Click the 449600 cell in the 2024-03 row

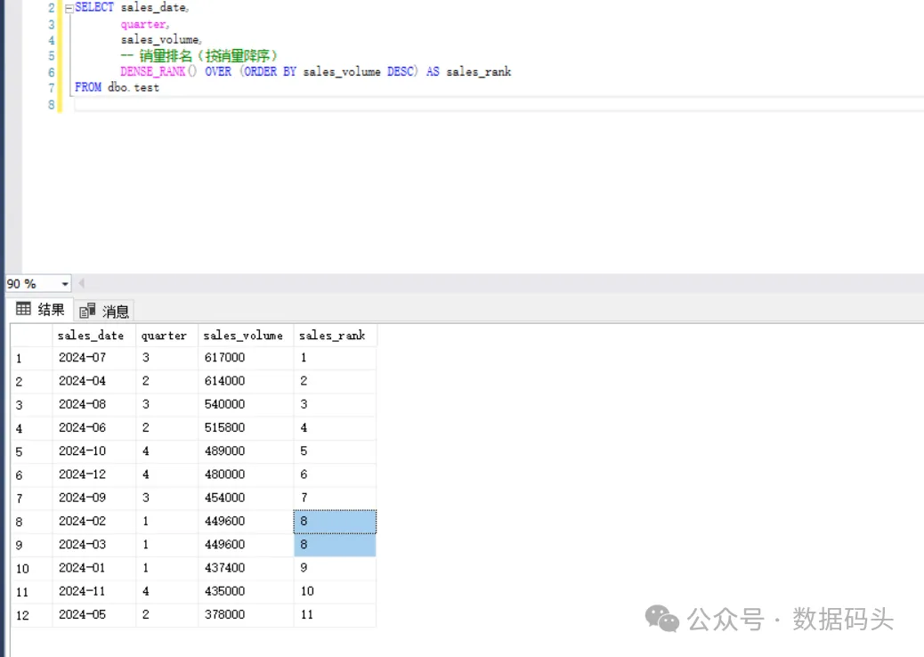[246, 545]
